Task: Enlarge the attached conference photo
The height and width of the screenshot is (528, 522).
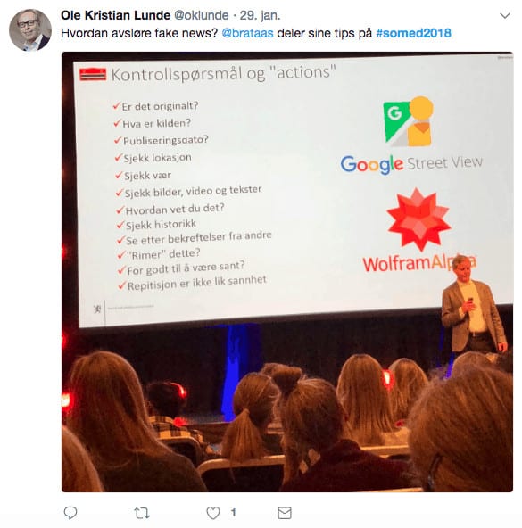Action: click(x=287, y=272)
